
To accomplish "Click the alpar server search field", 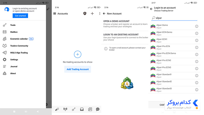I will click(174, 18).
